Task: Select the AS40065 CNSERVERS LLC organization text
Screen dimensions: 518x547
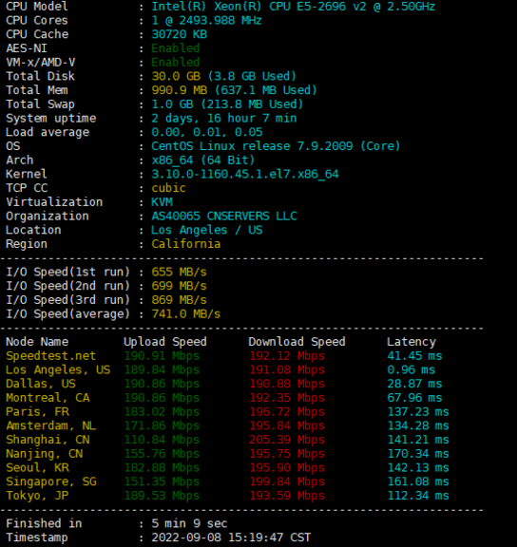Action: pyautogui.click(x=224, y=216)
